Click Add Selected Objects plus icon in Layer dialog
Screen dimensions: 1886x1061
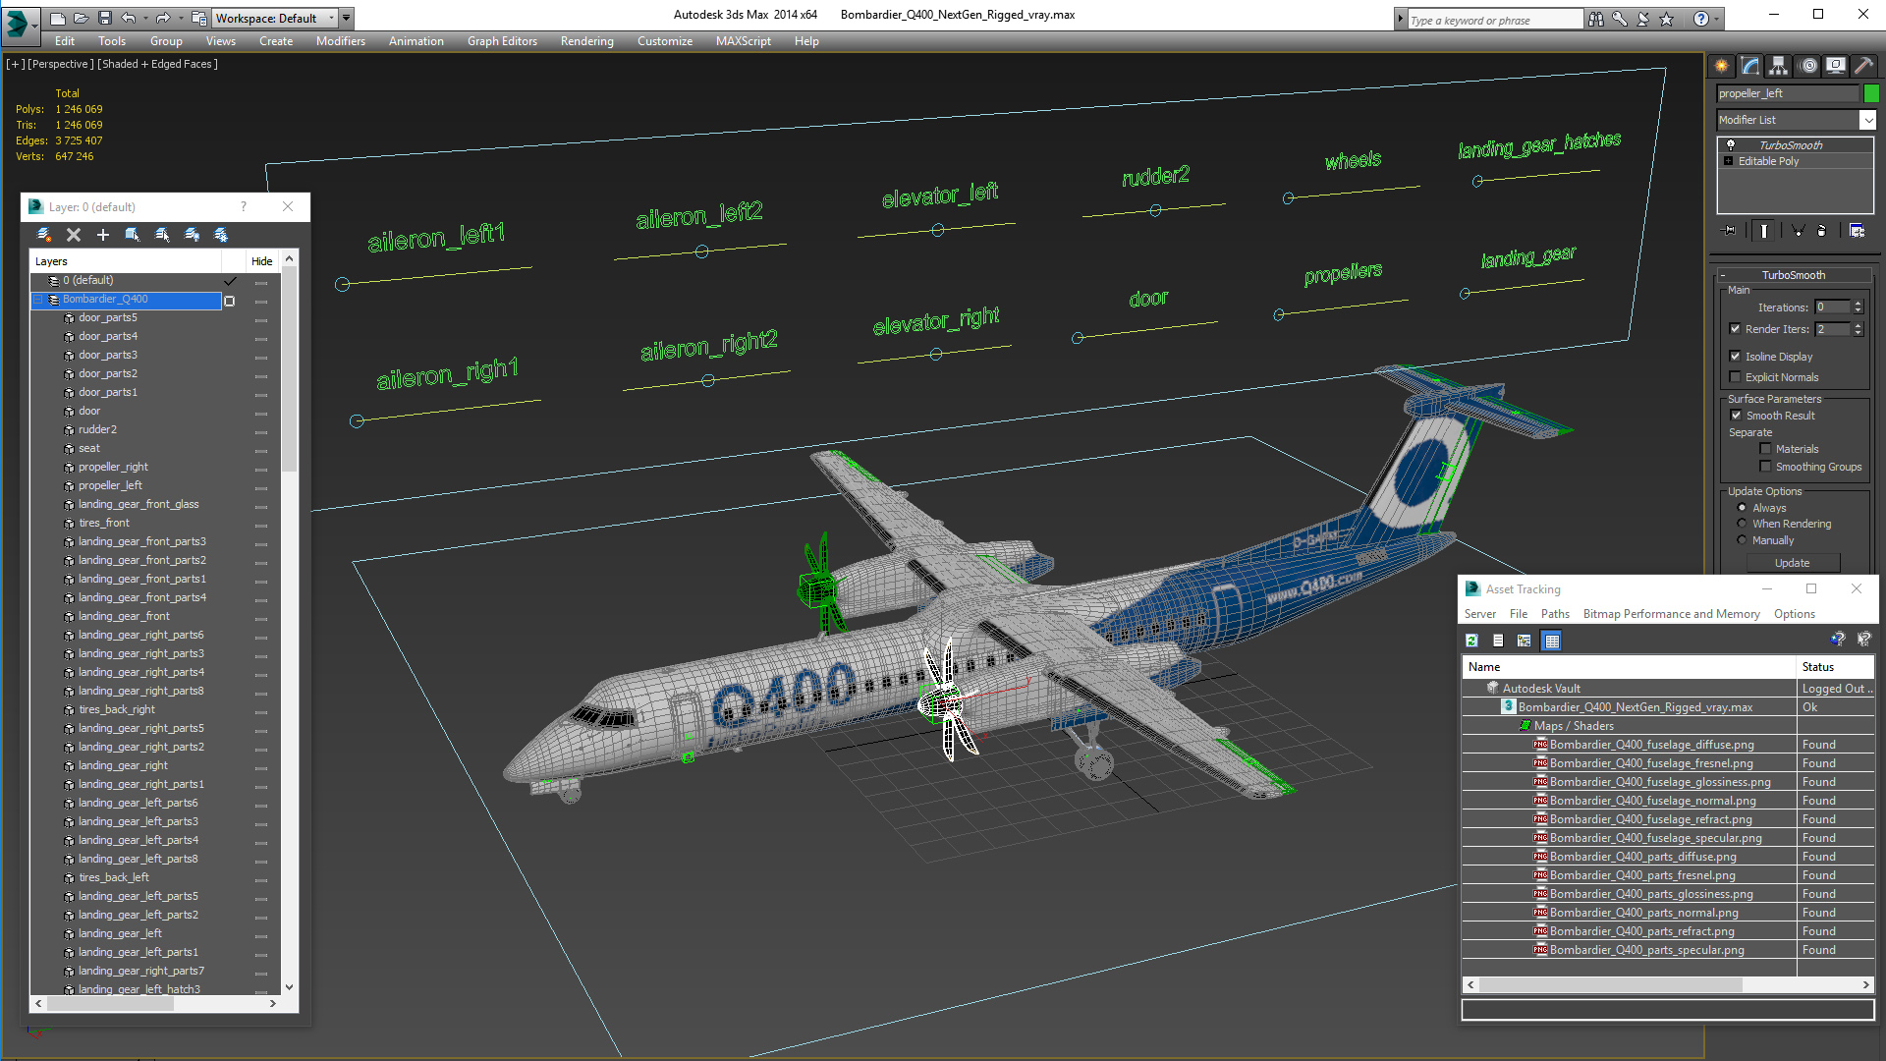102,235
